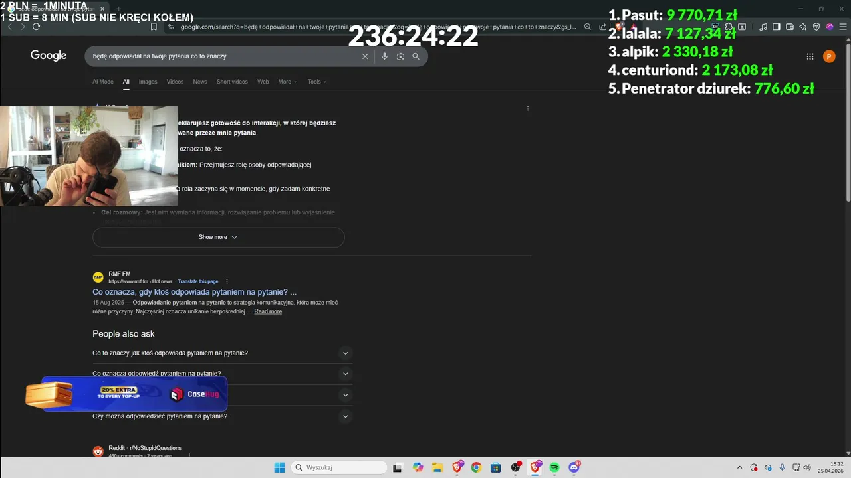Open the Windows Start menu

(x=279, y=467)
